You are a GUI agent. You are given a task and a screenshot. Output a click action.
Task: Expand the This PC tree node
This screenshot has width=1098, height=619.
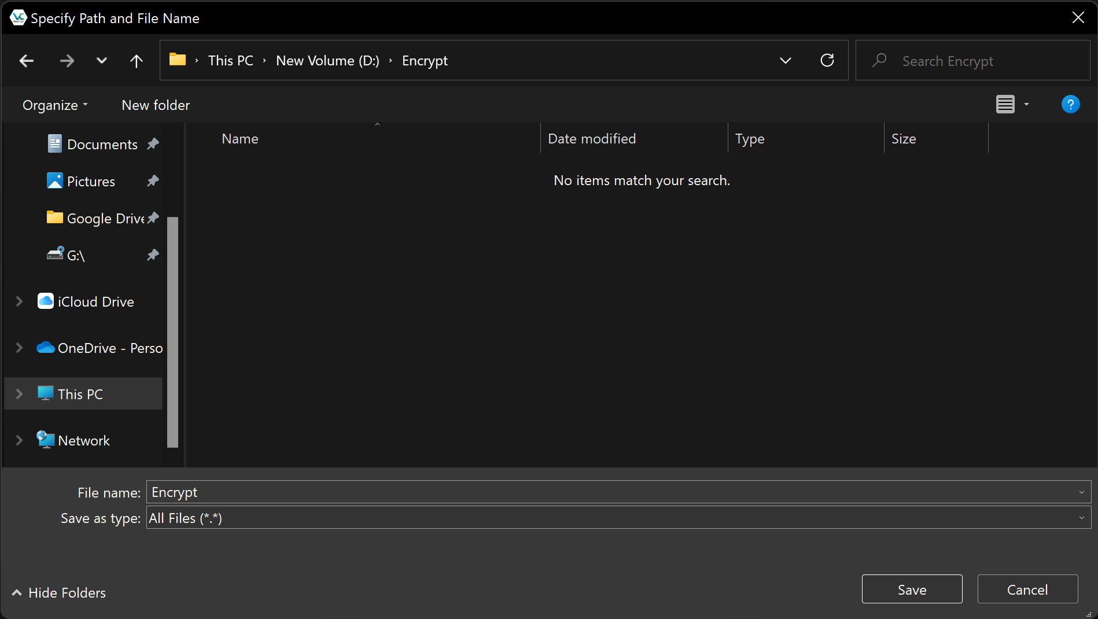coord(19,394)
